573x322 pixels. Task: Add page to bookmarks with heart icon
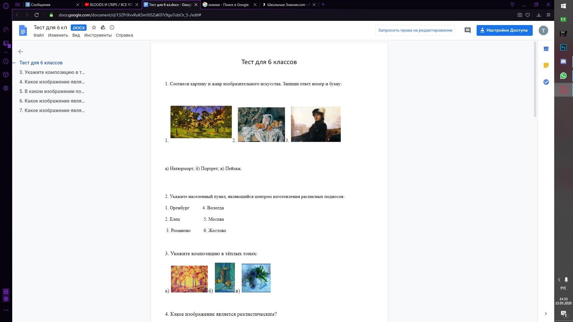528,15
